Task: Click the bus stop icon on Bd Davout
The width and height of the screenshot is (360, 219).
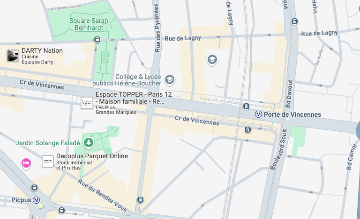Action: [294, 21]
